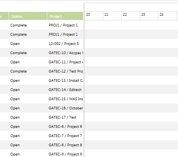Click the Open status of GATEC-7

(x=15, y=136)
